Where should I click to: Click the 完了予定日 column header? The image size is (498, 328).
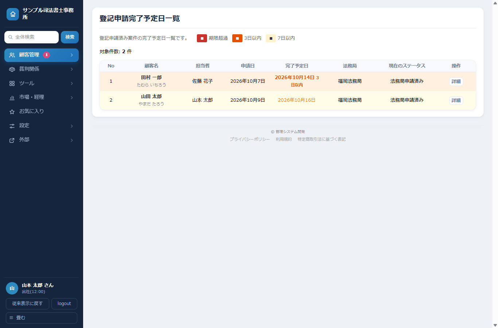tap(297, 66)
